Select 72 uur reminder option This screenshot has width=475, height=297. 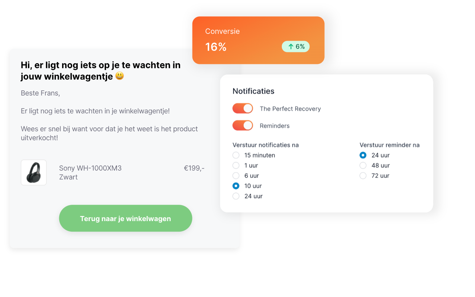pyautogui.click(x=363, y=176)
